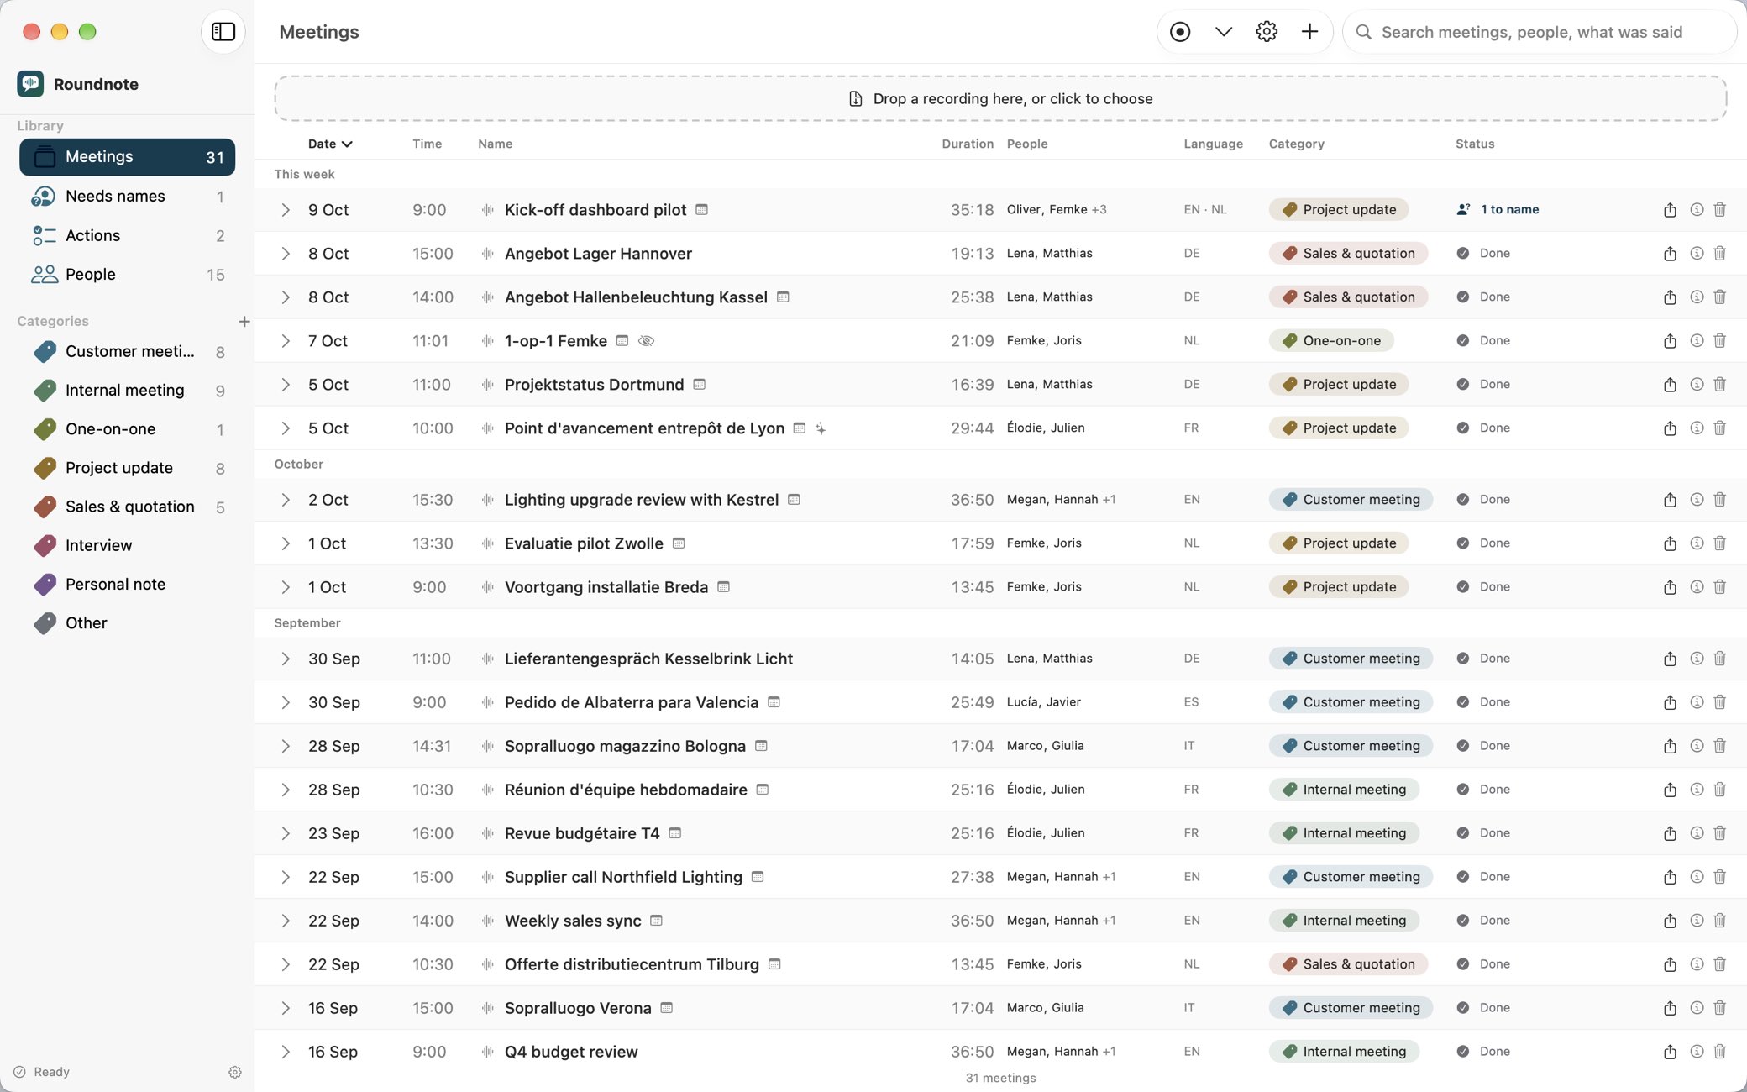Open Project update tag on Projektstatus Dortmund
This screenshot has width=1747, height=1092.
(x=1339, y=385)
